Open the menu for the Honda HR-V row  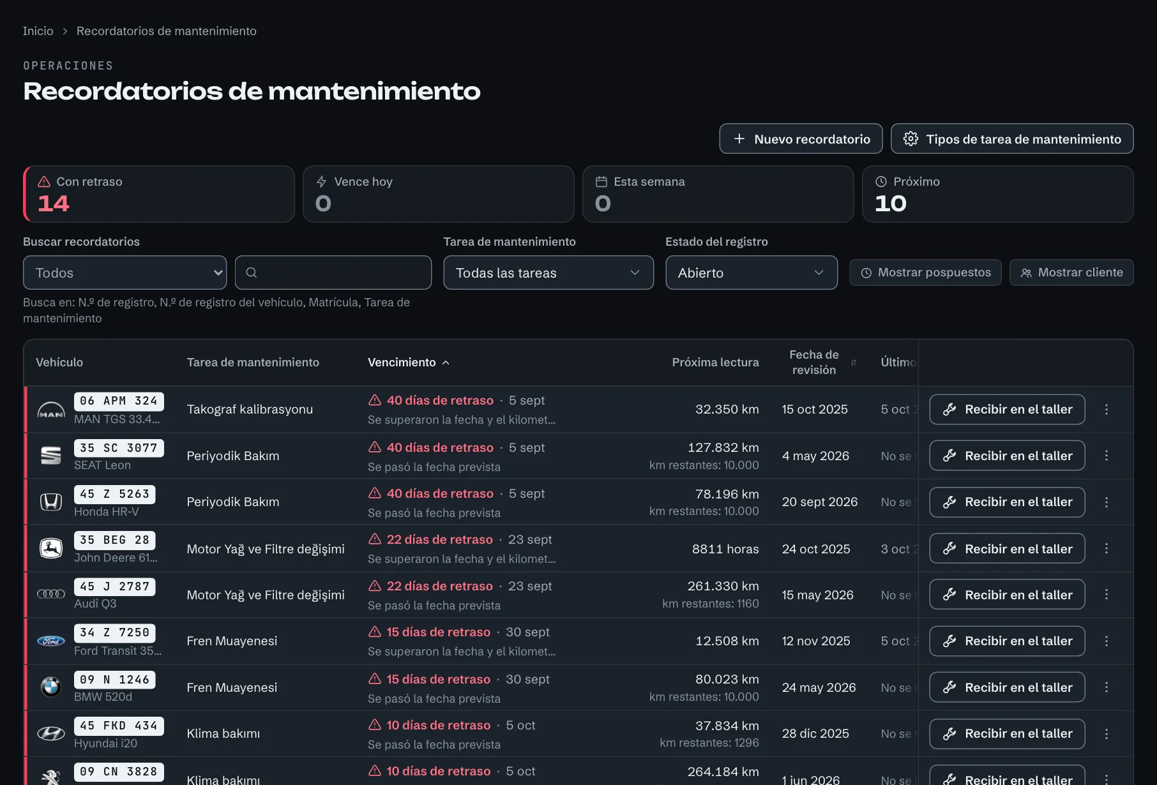[x=1107, y=502]
